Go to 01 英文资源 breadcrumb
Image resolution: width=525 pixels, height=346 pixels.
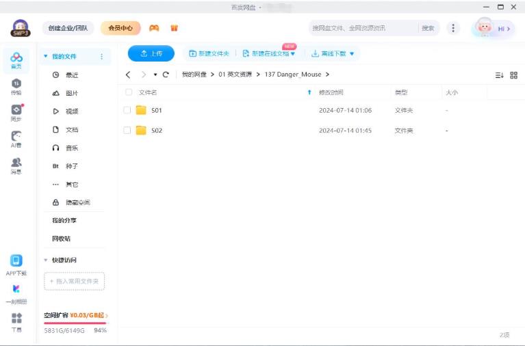(235, 75)
